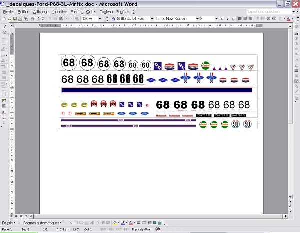Open print preview
The image size is (300, 233).
[38, 19]
